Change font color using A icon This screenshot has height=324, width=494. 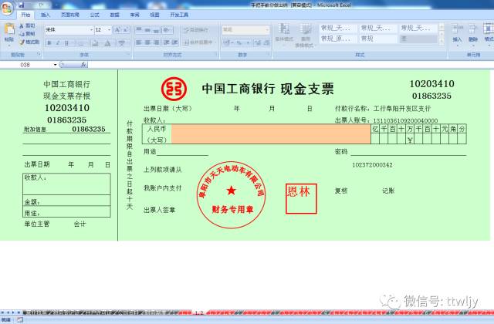(x=107, y=43)
